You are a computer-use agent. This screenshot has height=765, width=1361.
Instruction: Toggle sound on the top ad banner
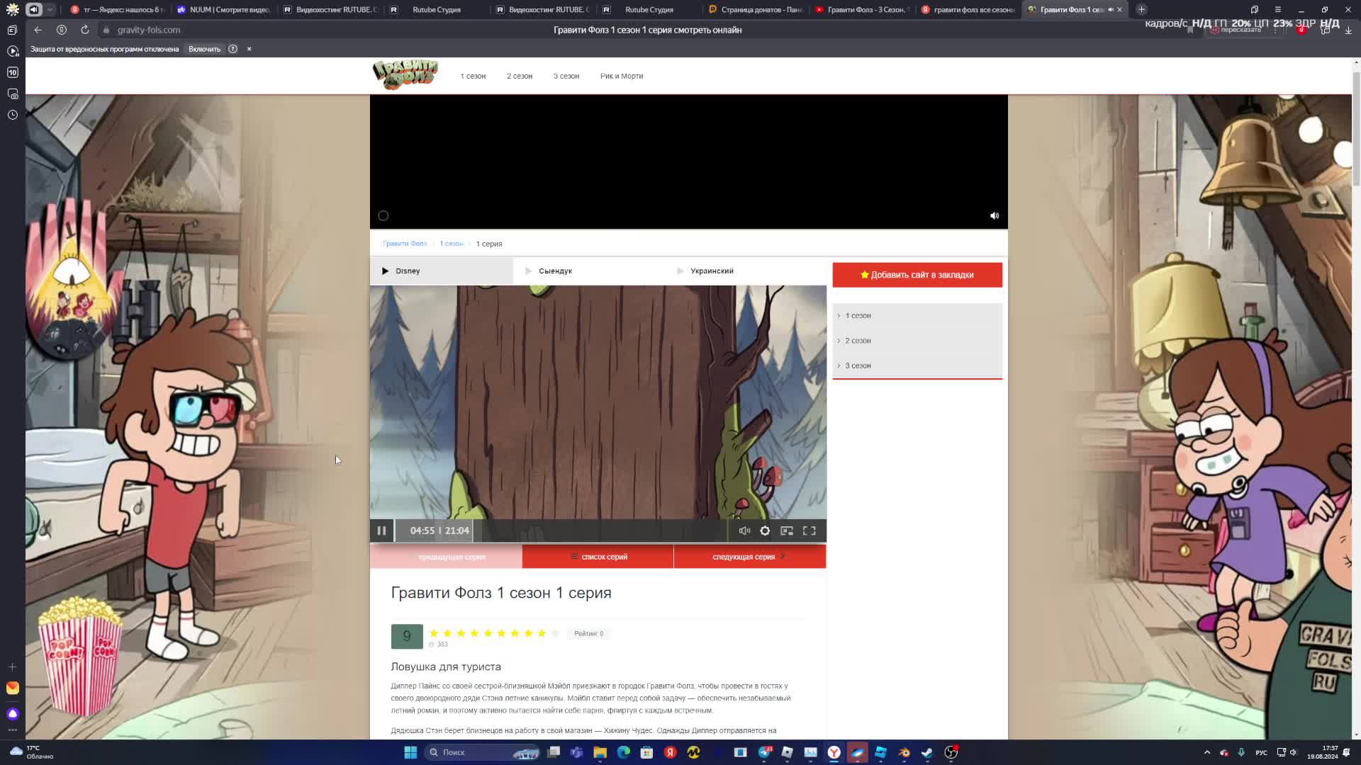coord(995,216)
